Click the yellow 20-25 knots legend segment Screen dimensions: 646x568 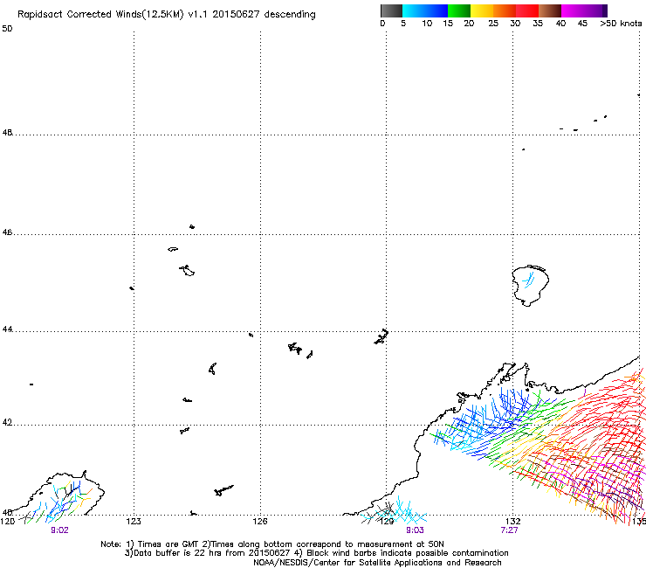tap(482, 10)
